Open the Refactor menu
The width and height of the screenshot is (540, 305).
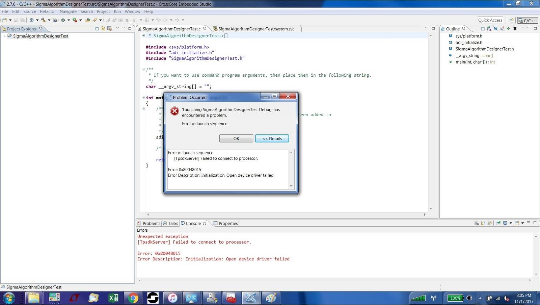pos(48,11)
